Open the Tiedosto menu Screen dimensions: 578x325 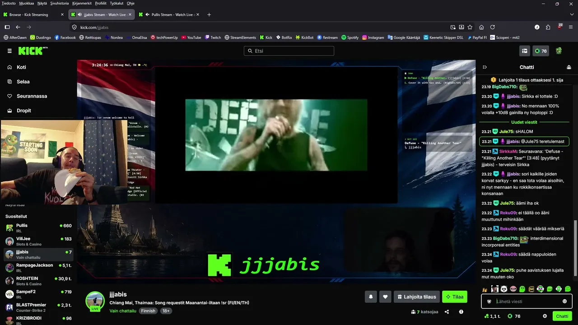click(9, 3)
